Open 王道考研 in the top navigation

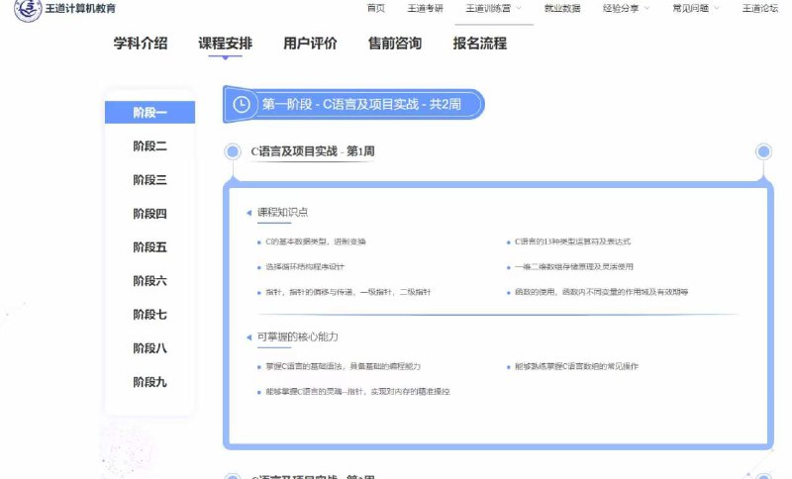click(x=426, y=8)
